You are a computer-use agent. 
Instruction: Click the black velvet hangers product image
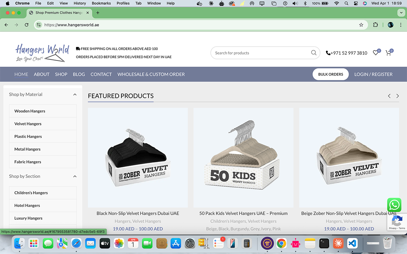click(138, 157)
